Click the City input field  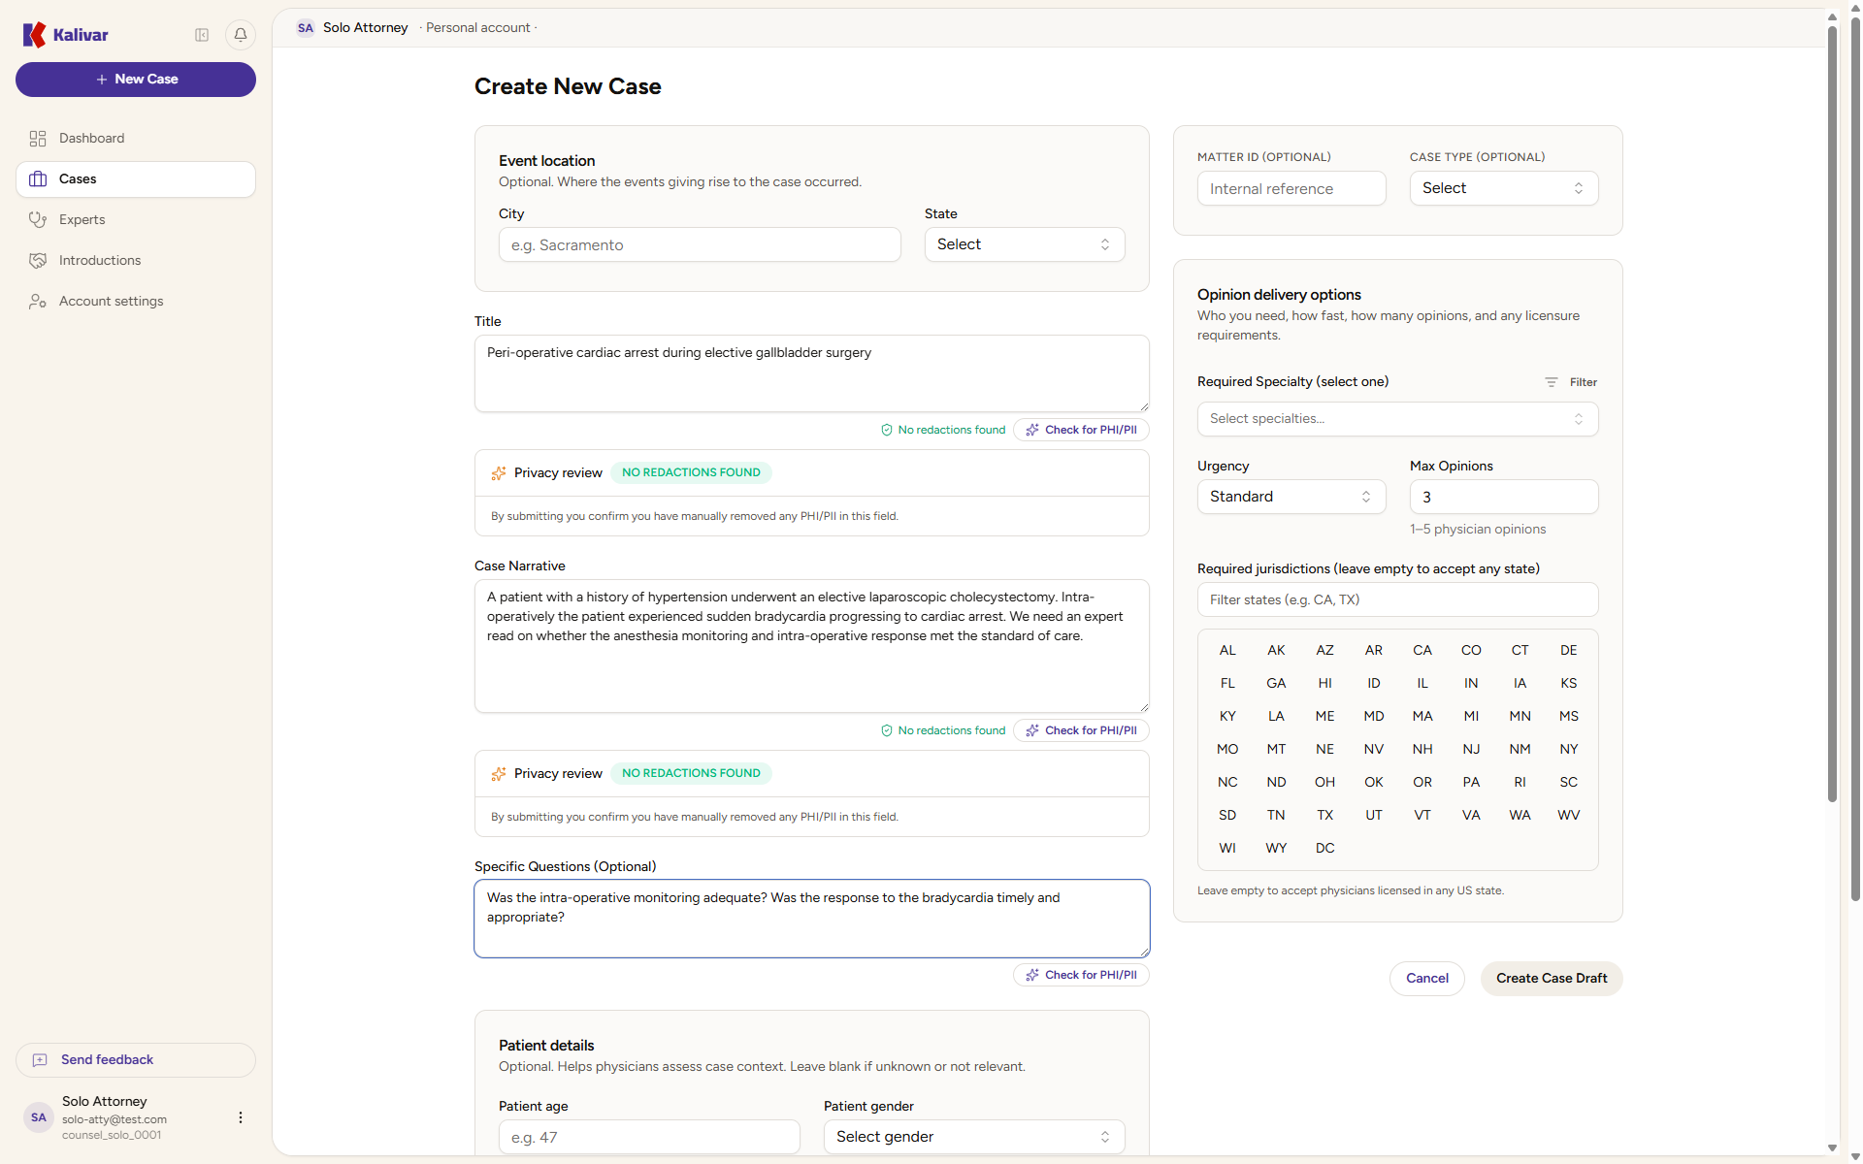point(700,244)
